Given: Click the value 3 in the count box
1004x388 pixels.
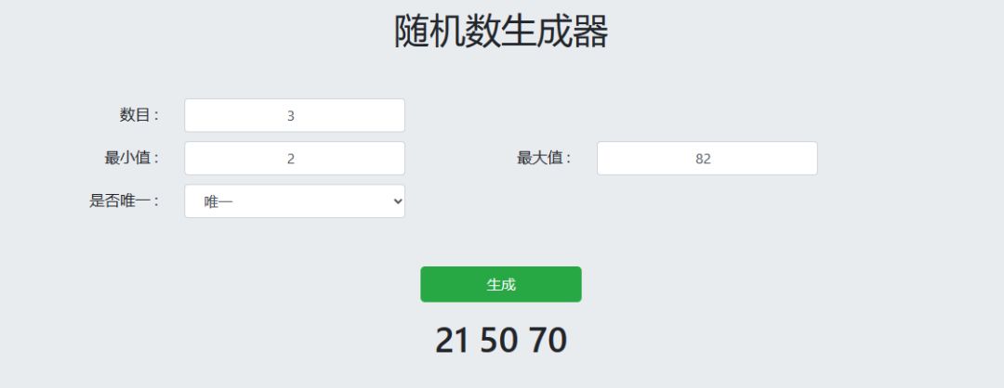Looking at the screenshot, I should point(291,117).
